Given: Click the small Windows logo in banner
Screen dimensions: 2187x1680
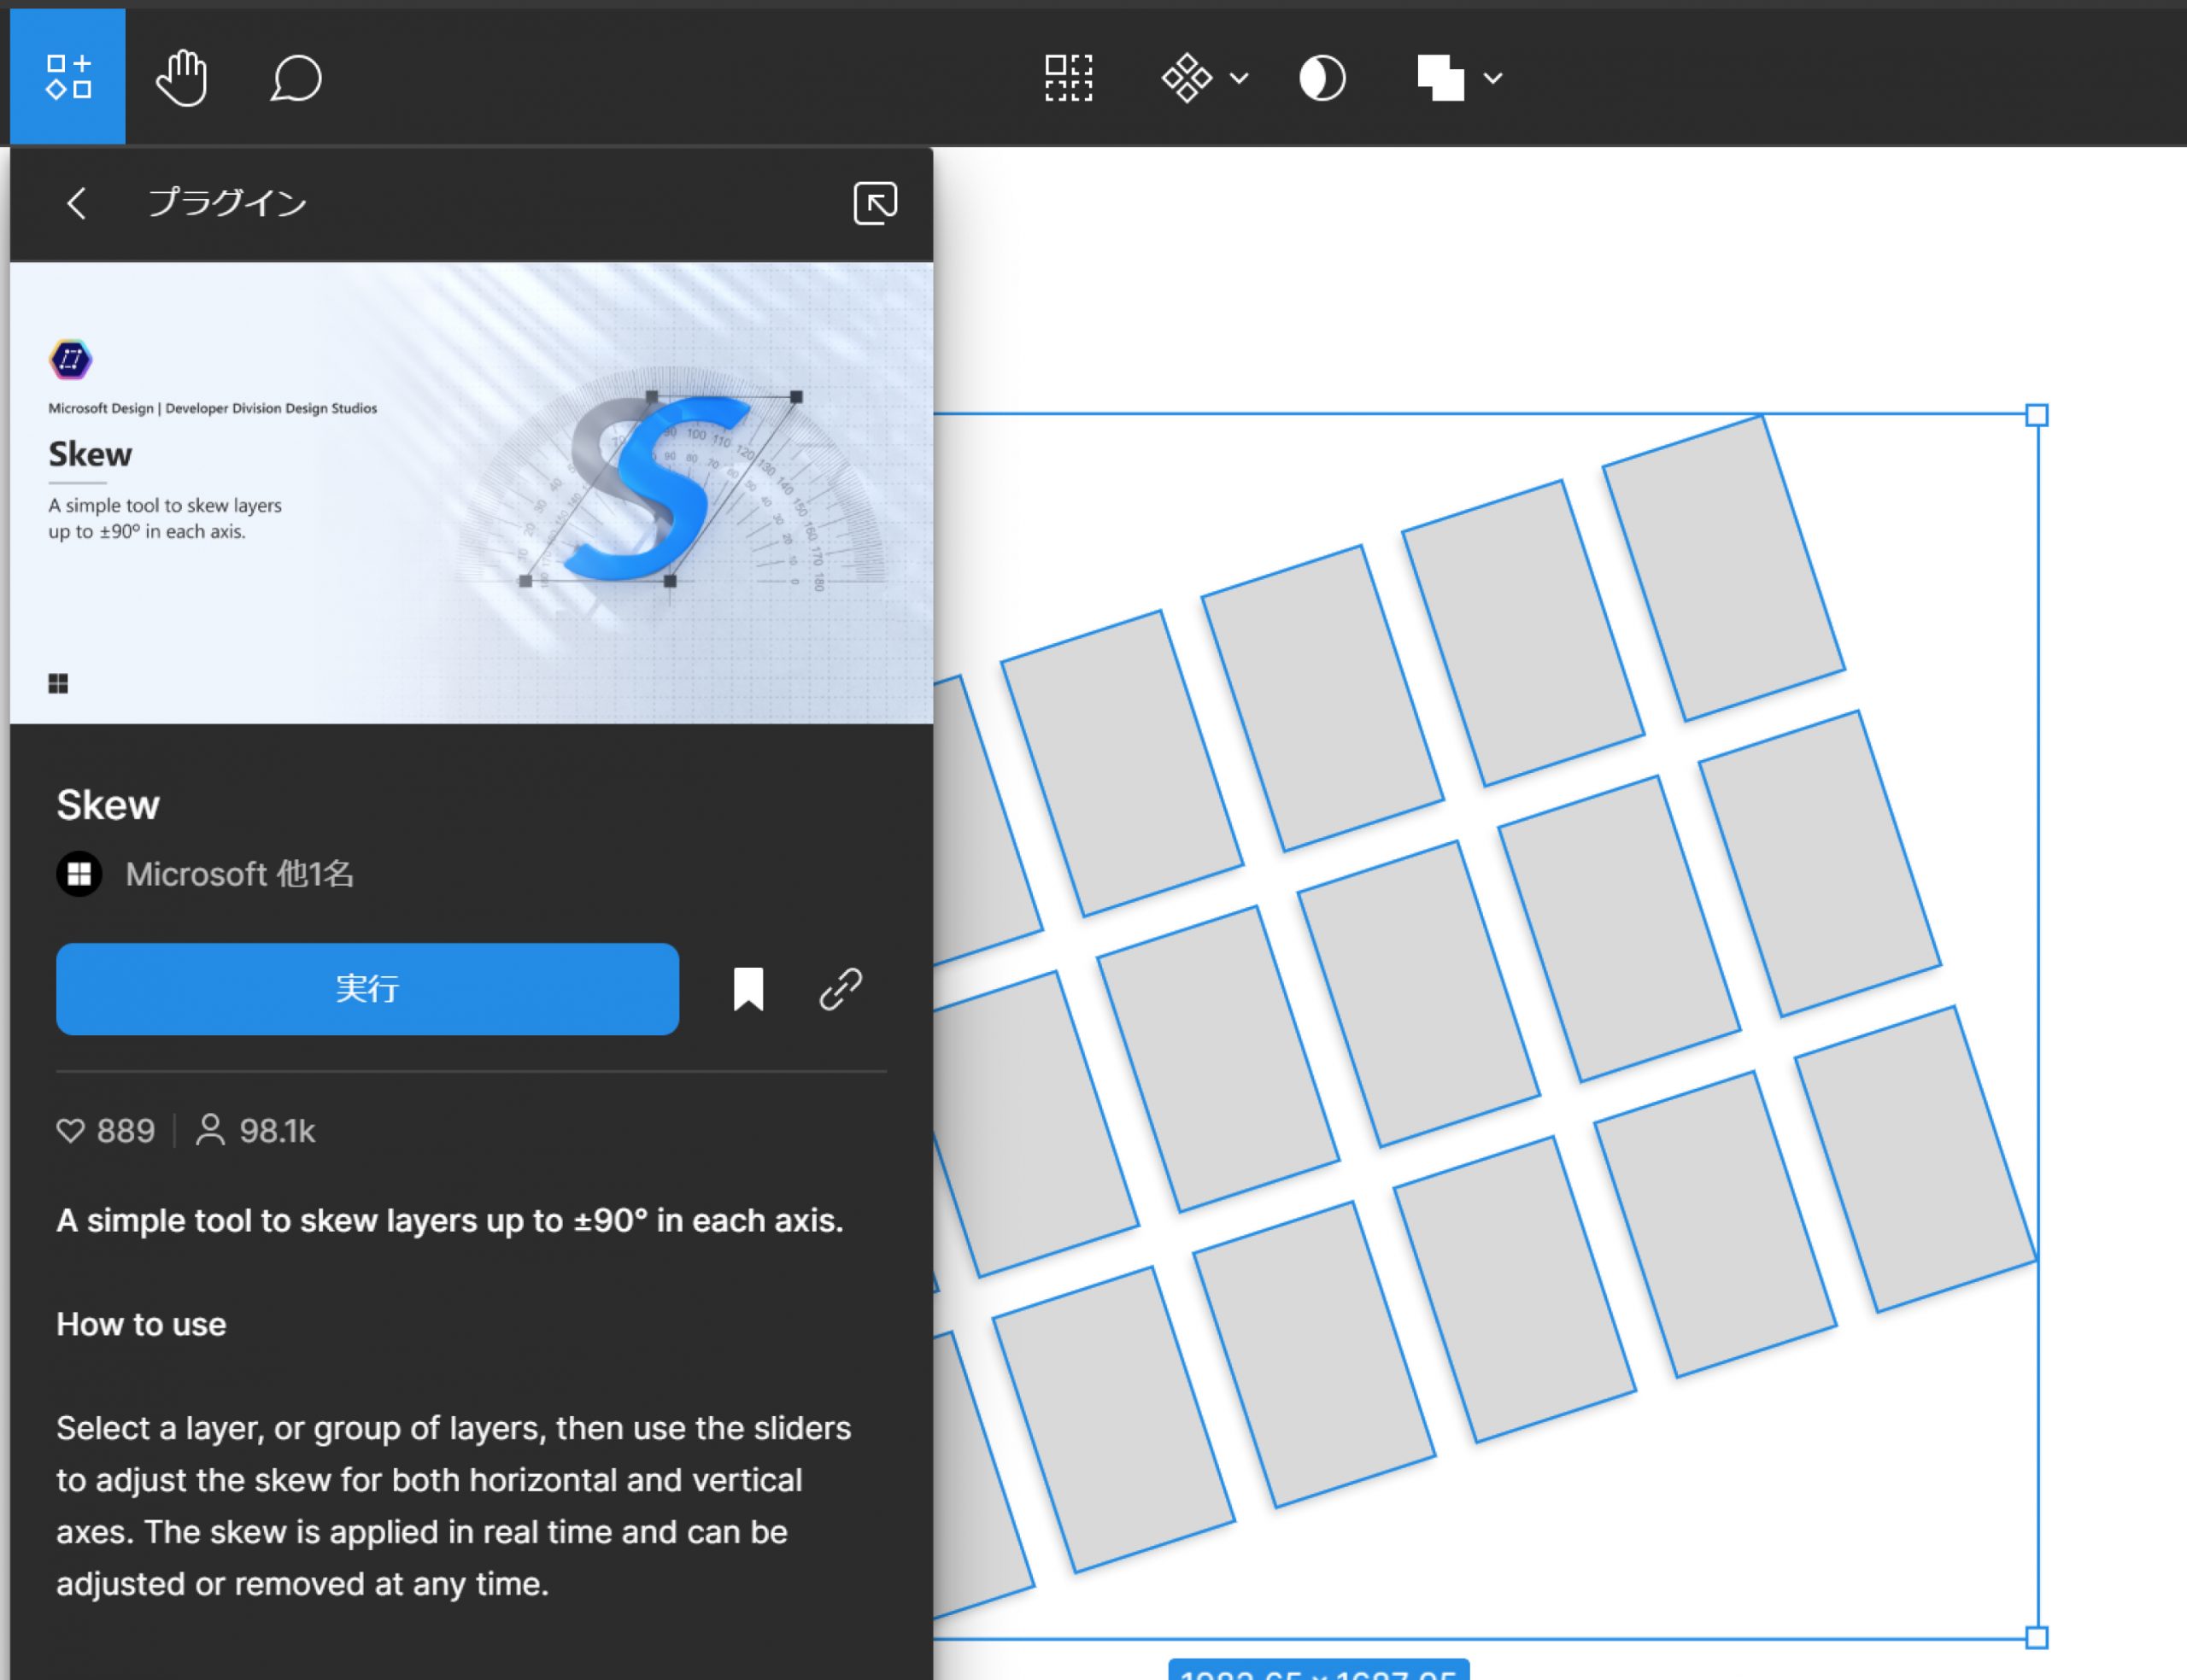Looking at the screenshot, I should [x=58, y=683].
